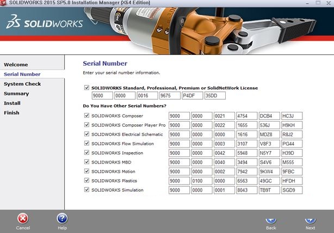This screenshot has height=233, width=334.
Task: Click Motion field 9FBC
Action: pos(292,172)
